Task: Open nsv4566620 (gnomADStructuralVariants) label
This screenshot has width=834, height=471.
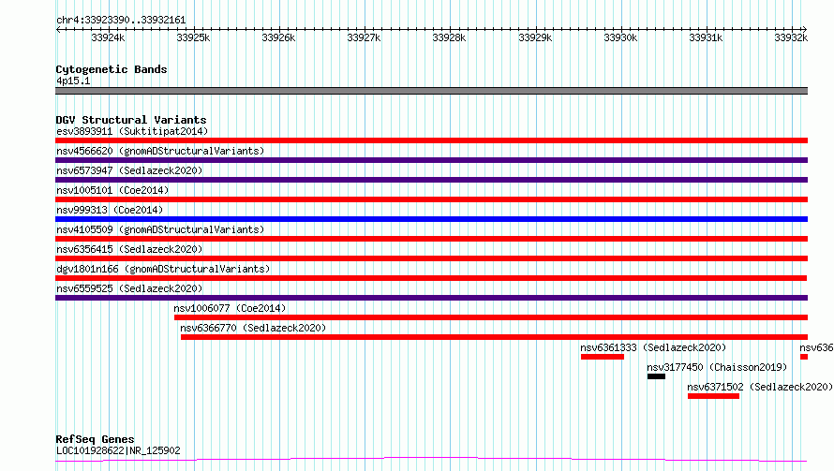Action: click(x=160, y=151)
